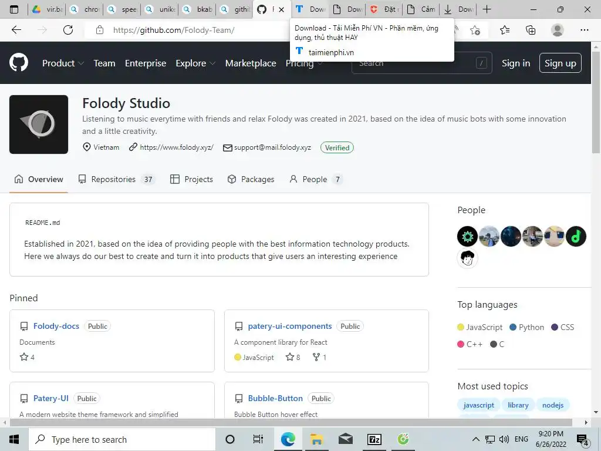
Task: Filter by Python top language
Action: pos(527,327)
